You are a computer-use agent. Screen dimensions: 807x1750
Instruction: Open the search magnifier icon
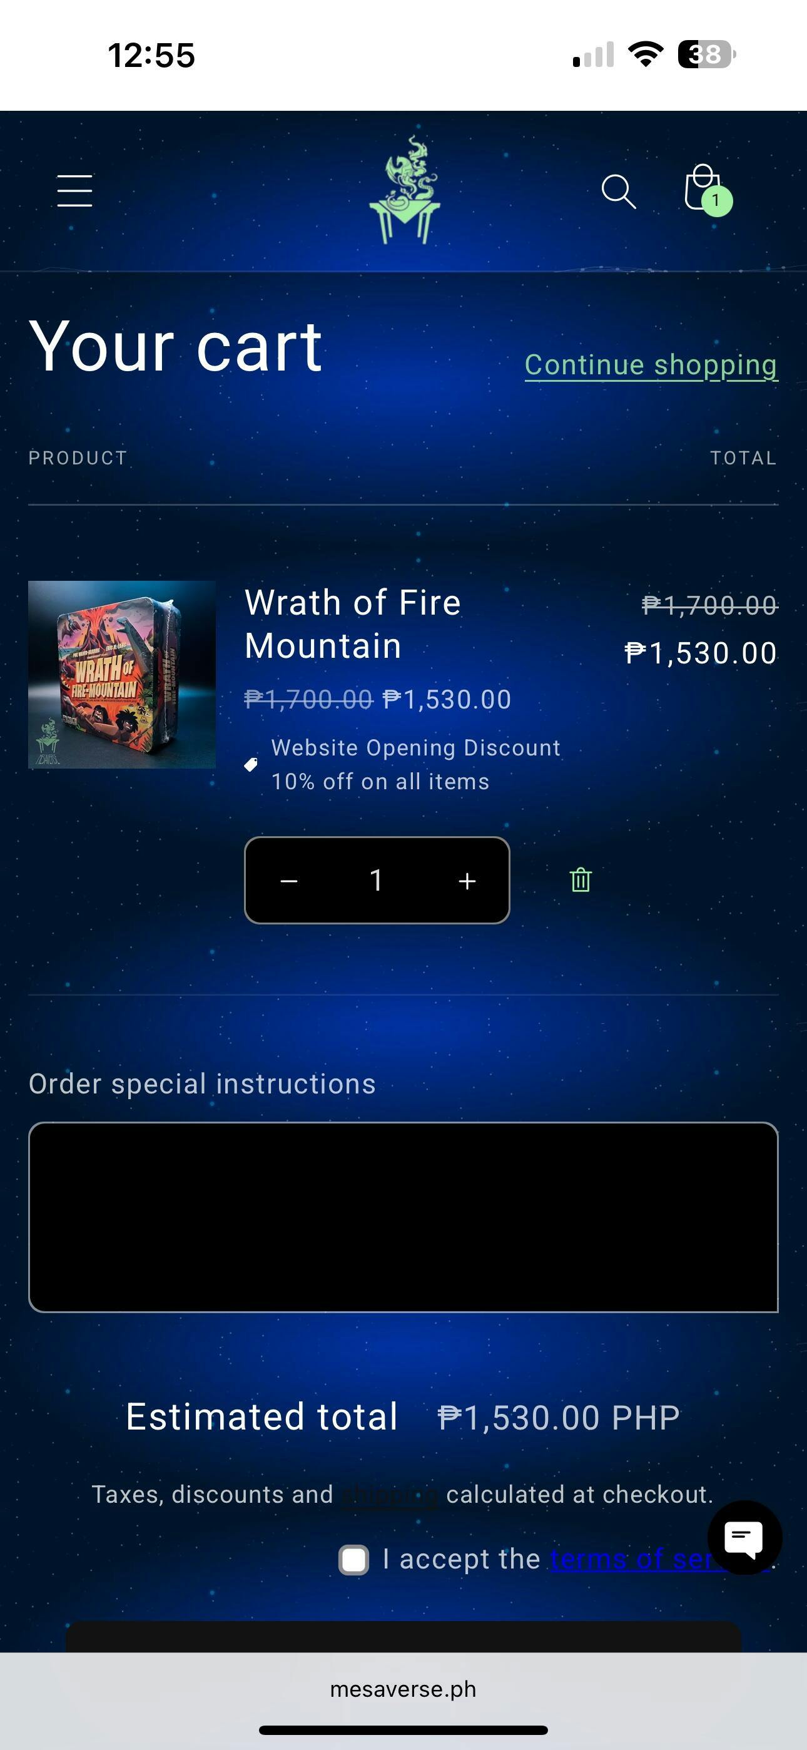(x=619, y=192)
